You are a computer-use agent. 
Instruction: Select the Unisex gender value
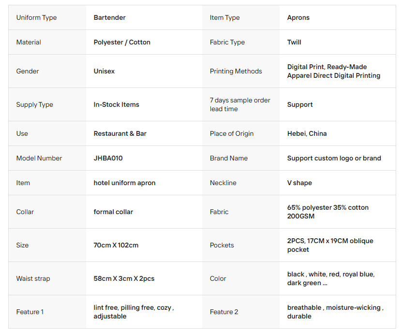[x=104, y=71]
